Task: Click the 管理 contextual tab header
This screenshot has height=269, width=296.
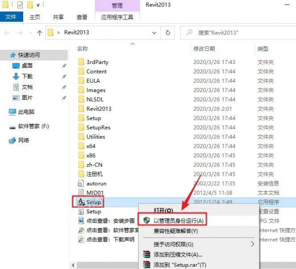Action: [x=117, y=5]
